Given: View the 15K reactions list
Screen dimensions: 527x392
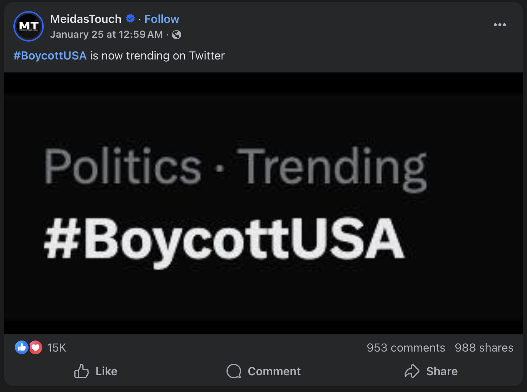Looking at the screenshot, I should 56,348.
